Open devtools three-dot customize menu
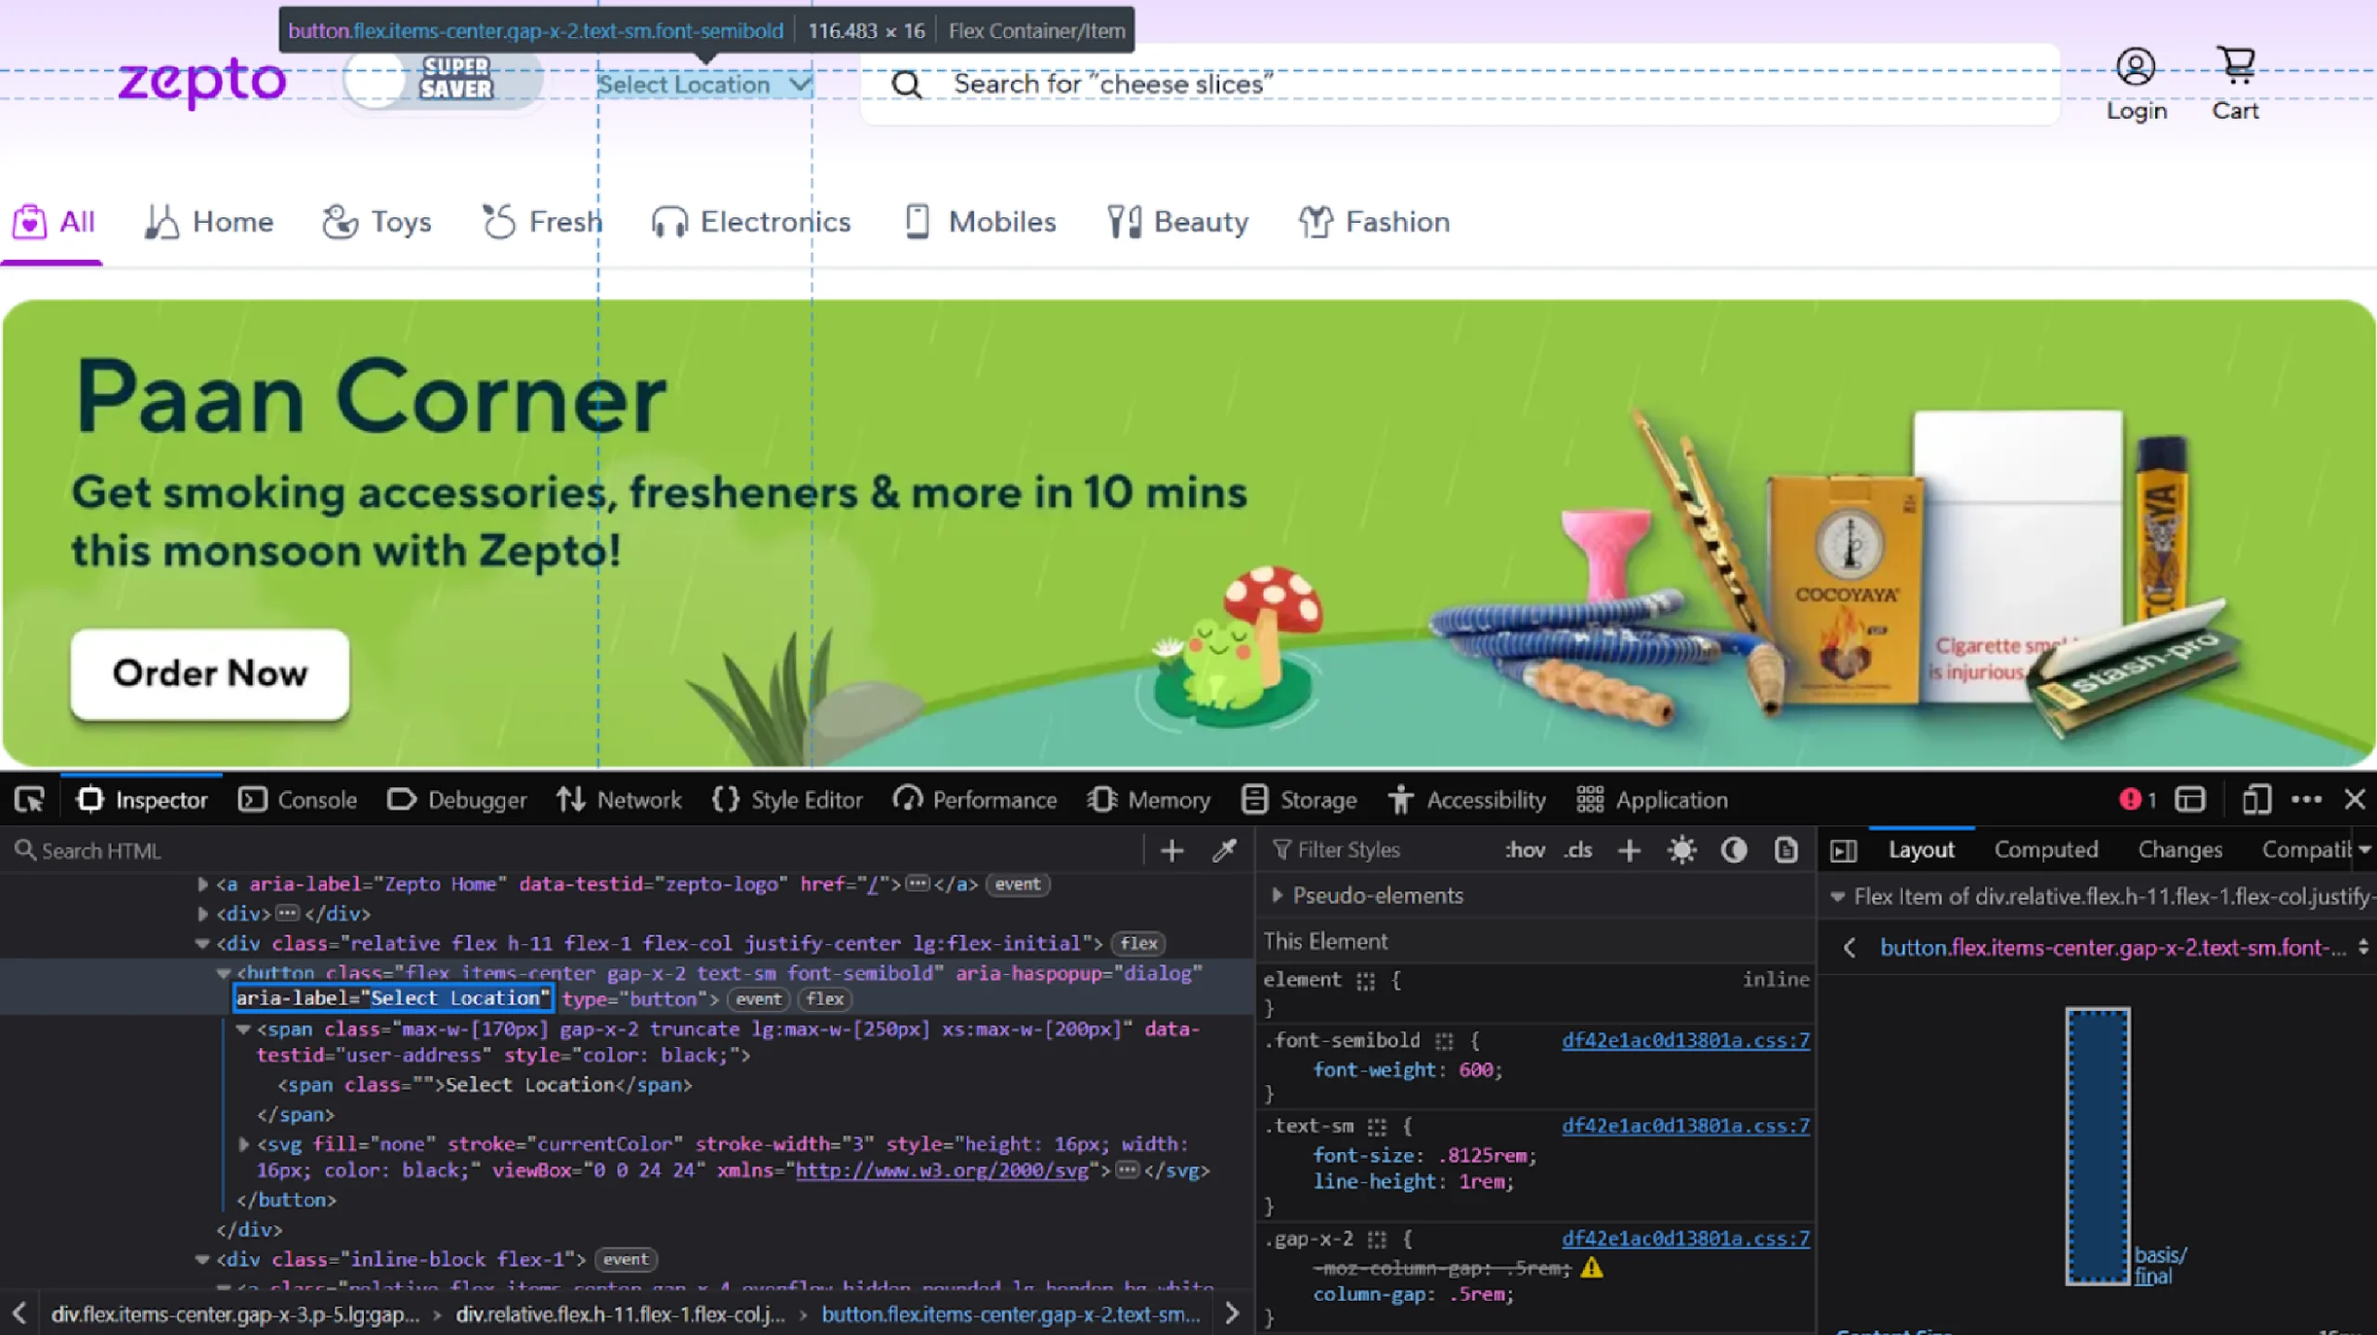The image size is (2377, 1335). tap(2306, 799)
